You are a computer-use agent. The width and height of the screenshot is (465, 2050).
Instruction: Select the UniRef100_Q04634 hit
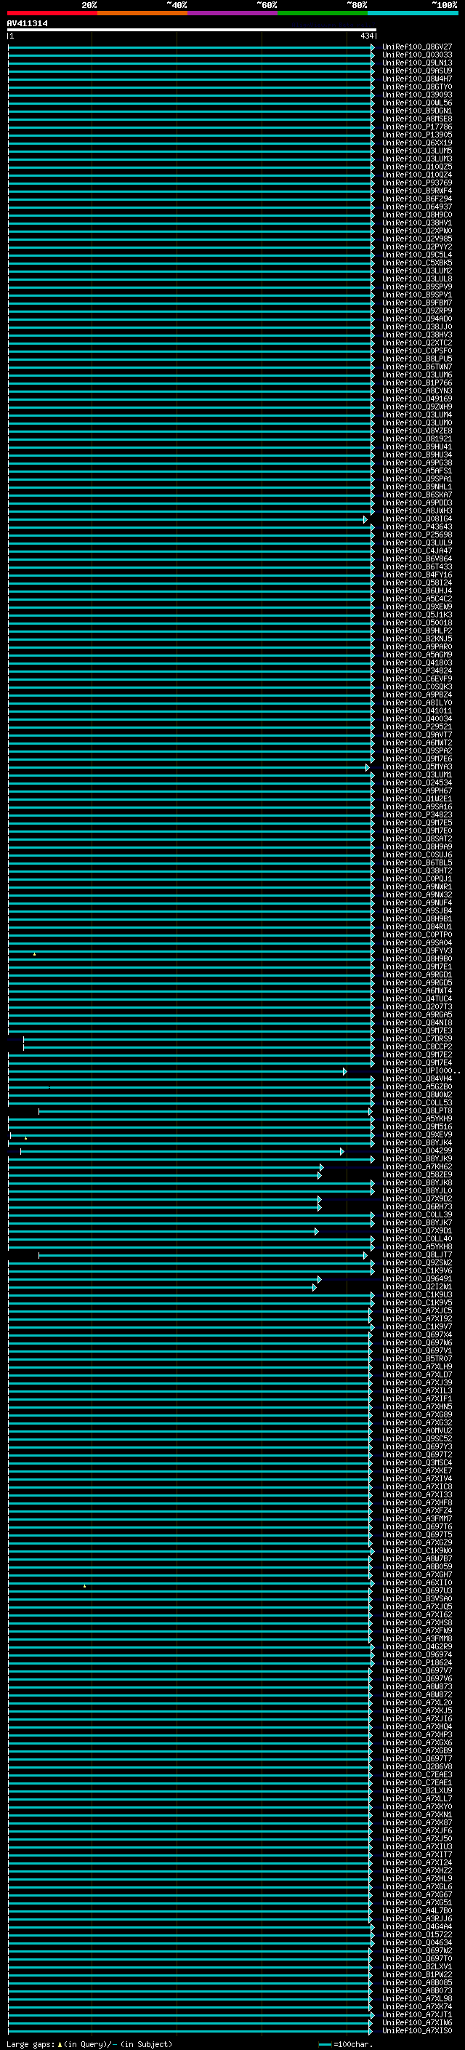[x=417, y=1942]
